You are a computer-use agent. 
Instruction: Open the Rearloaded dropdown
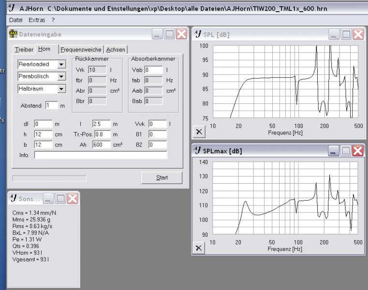pos(61,64)
